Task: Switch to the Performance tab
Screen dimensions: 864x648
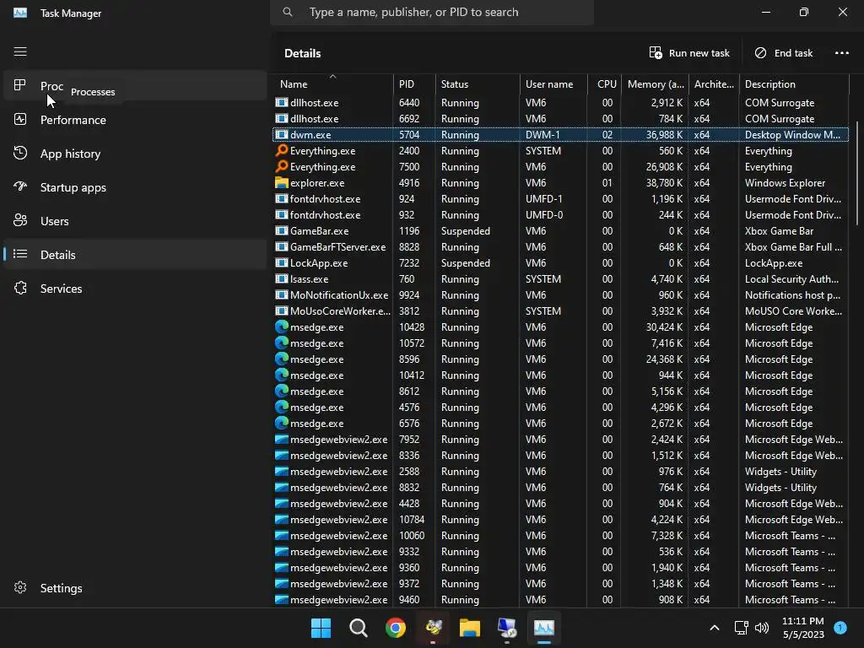Action: [x=135, y=119]
